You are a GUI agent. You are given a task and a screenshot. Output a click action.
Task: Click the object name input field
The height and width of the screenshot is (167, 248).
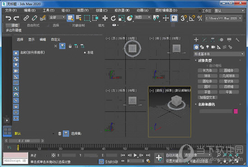216,111
